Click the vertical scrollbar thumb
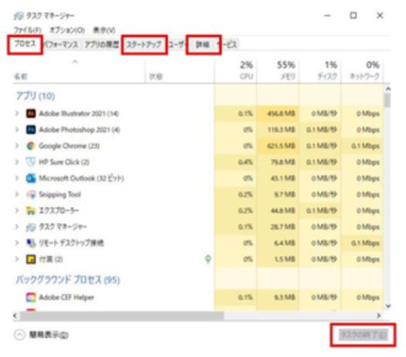The height and width of the screenshot is (357, 406). (388, 100)
